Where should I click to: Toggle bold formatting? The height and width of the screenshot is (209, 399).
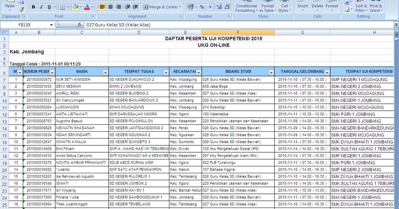pyautogui.click(x=33, y=7)
